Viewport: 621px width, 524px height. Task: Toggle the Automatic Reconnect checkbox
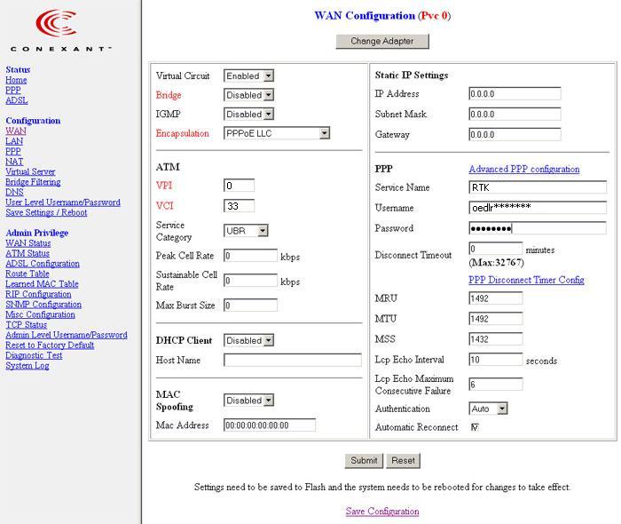click(475, 427)
